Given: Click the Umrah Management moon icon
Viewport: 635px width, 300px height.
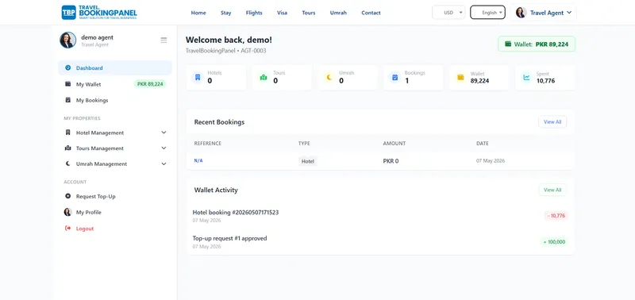Looking at the screenshot, I should coord(68,164).
